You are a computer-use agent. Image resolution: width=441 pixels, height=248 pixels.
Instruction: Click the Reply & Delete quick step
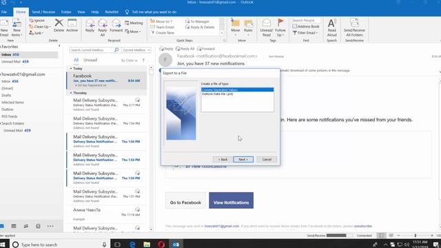200,28
